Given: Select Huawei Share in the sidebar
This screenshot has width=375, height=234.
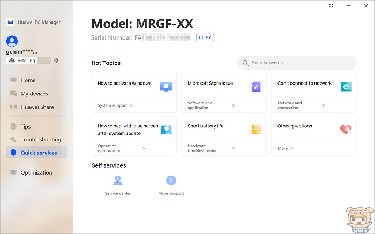Looking at the screenshot, I should 37,107.
